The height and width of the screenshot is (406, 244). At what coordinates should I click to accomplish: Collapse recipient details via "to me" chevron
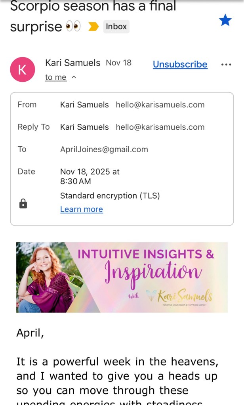pos(74,77)
